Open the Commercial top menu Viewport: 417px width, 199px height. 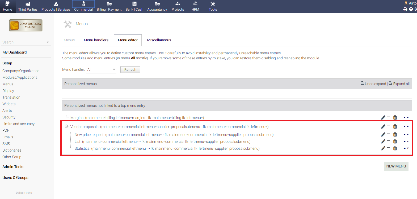click(x=83, y=6)
